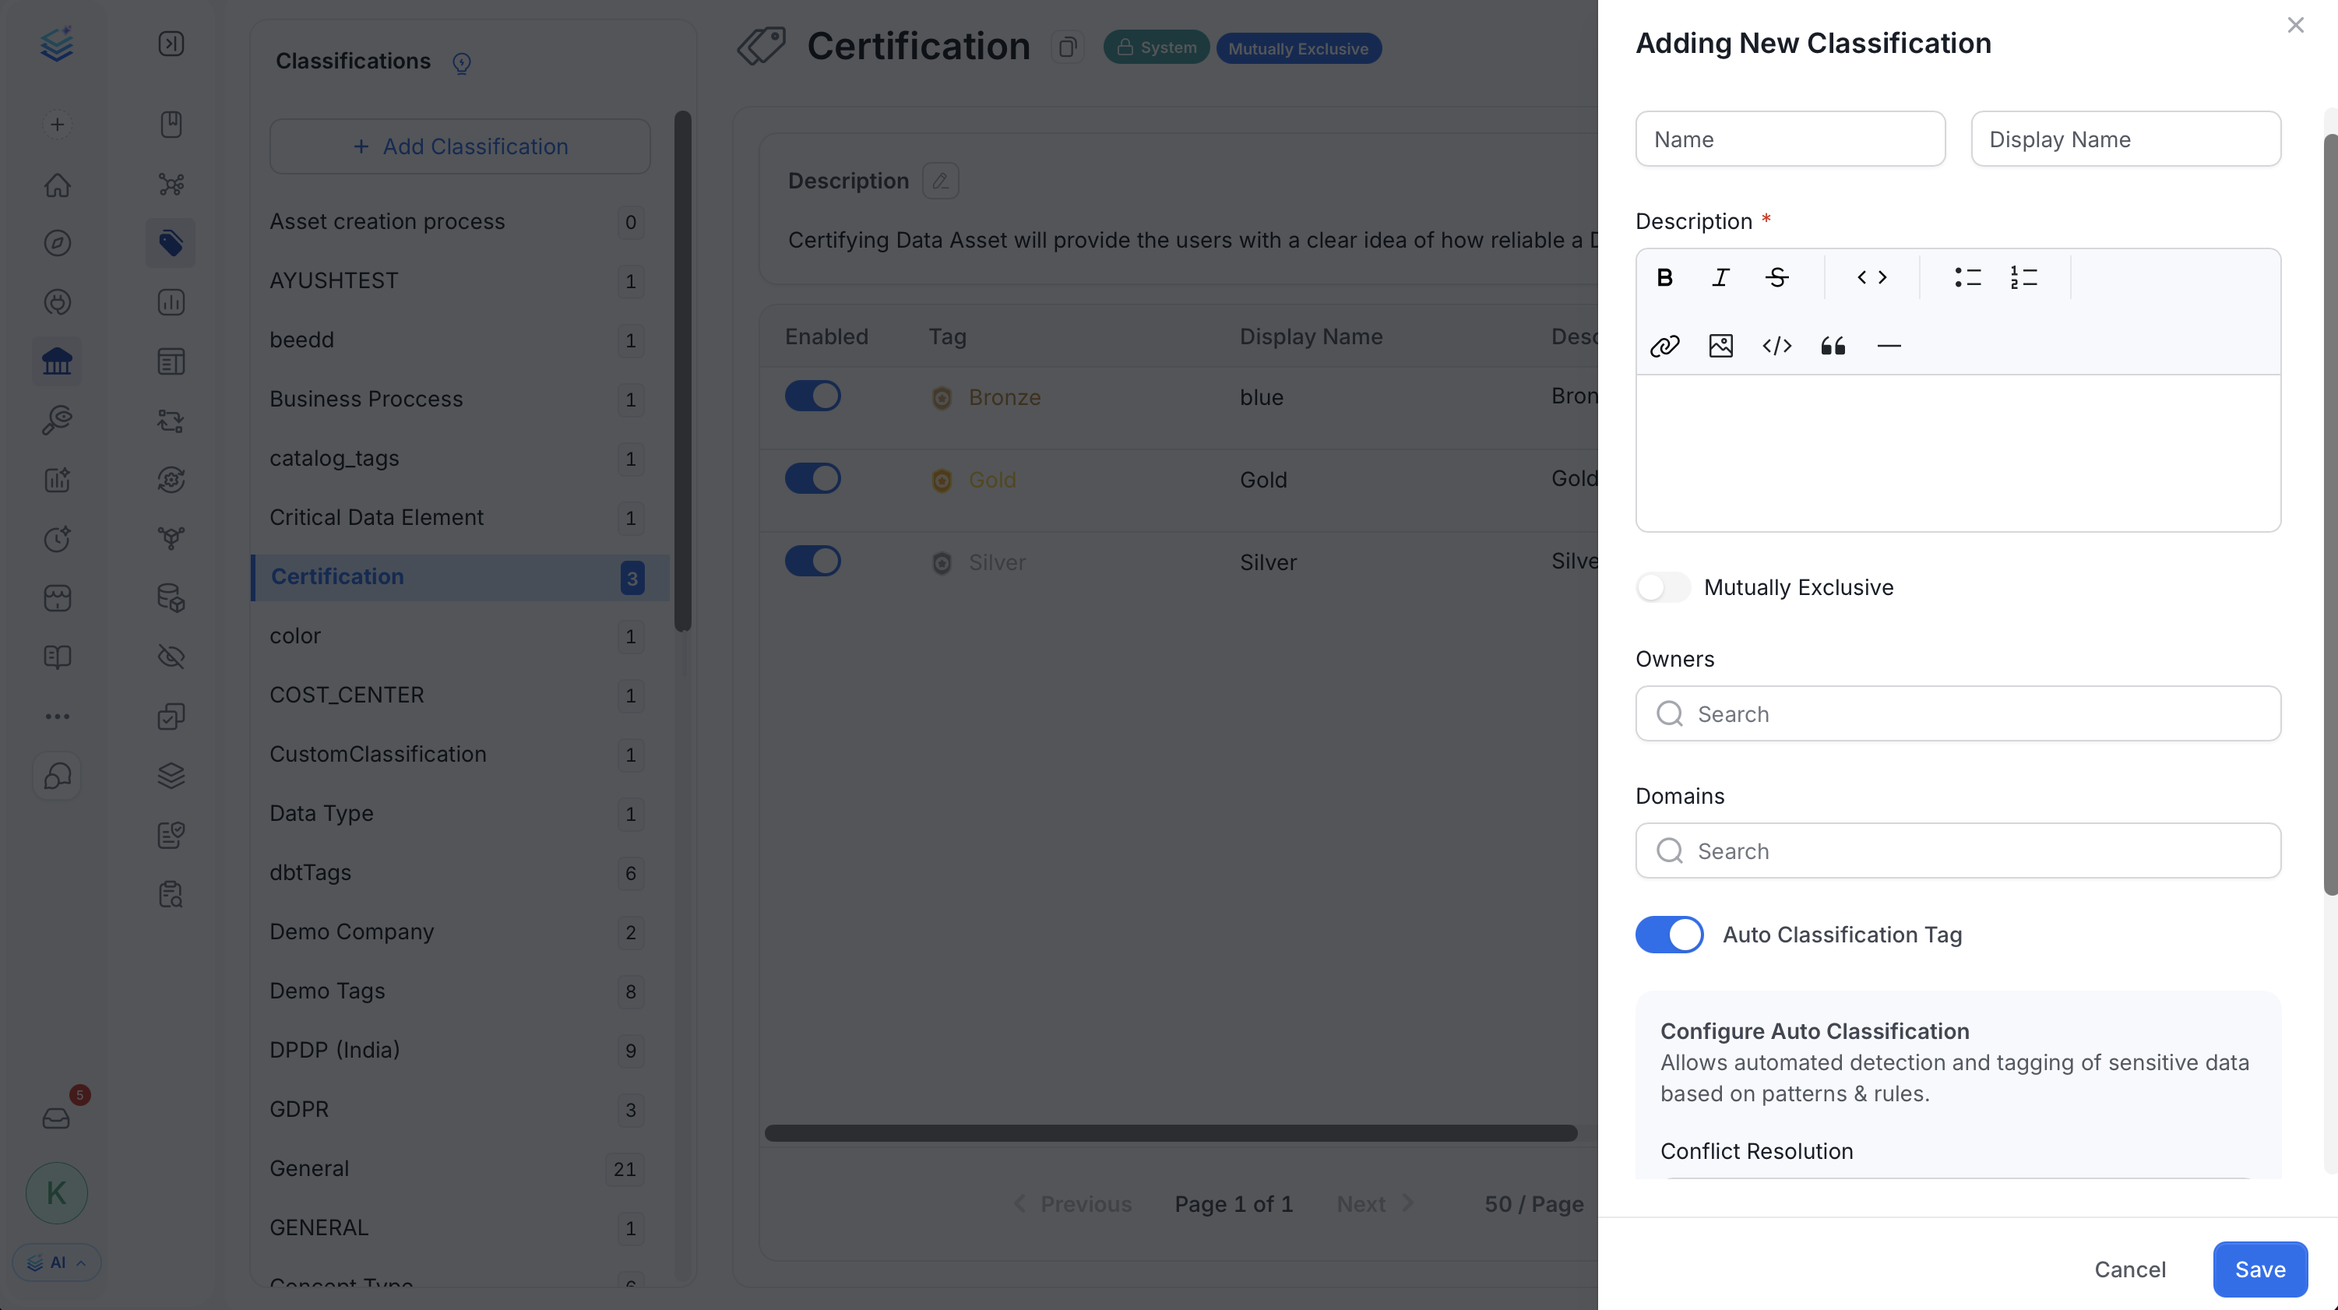Viewport: 2338px width, 1310px height.
Task: Insert a code block in description
Action: coord(1776,346)
